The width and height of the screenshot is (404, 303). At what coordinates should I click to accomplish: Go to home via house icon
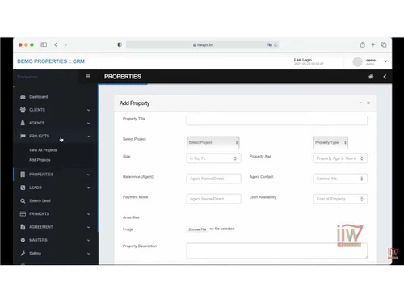(371, 77)
